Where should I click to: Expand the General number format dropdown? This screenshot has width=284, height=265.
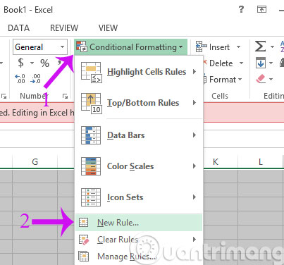(x=62, y=47)
